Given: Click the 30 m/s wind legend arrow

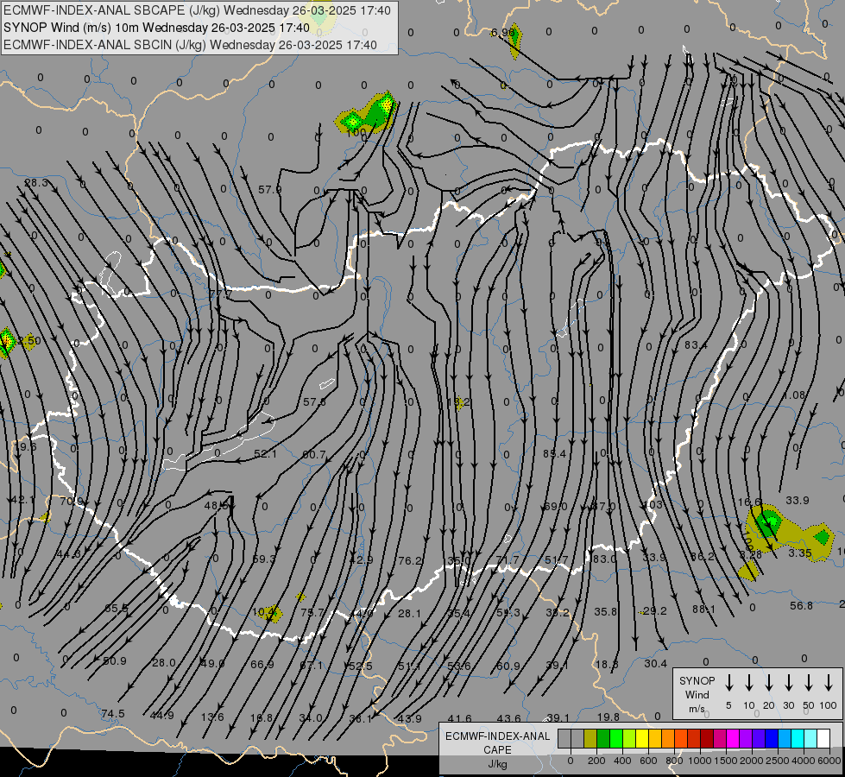Looking at the screenshot, I should pyautogui.click(x=788, y=683).
